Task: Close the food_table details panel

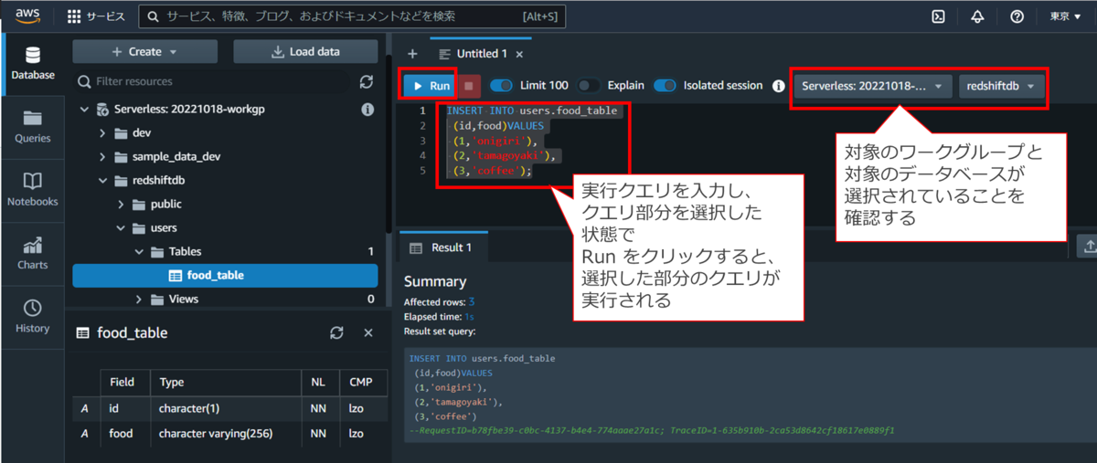Action: [x=367, y=333]
